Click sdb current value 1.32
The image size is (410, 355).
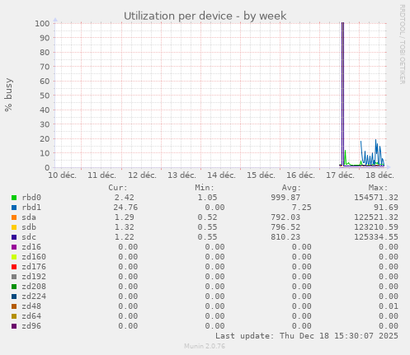pos(125,227)
